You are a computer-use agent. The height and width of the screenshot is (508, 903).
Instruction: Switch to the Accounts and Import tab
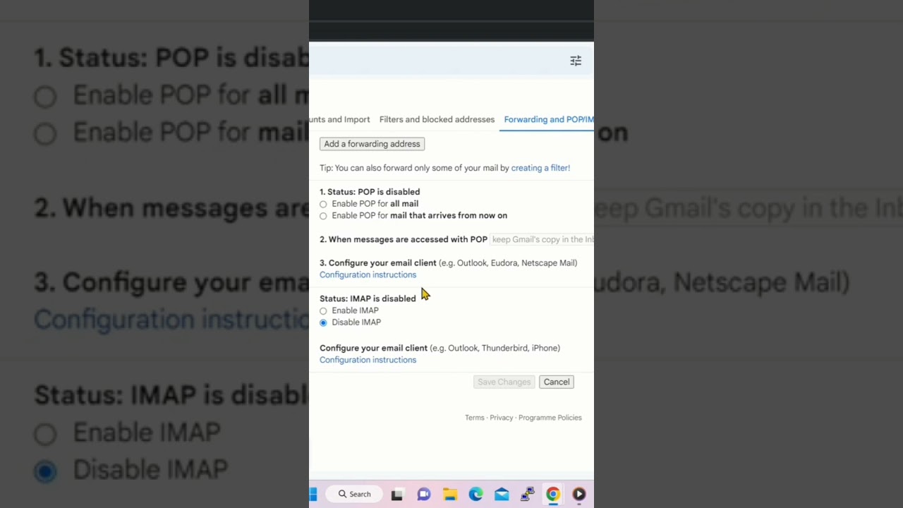[x=339, y=119]
